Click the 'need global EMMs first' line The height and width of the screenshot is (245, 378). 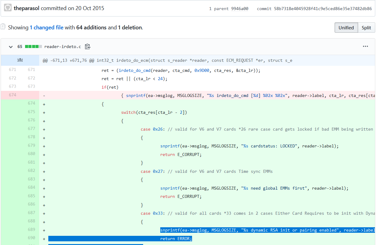tap(254, 188)
